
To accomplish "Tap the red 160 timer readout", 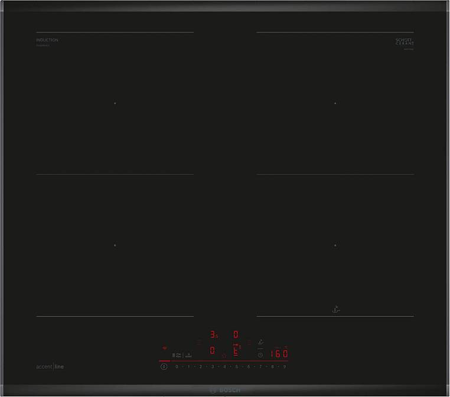I will pos(278,354).
